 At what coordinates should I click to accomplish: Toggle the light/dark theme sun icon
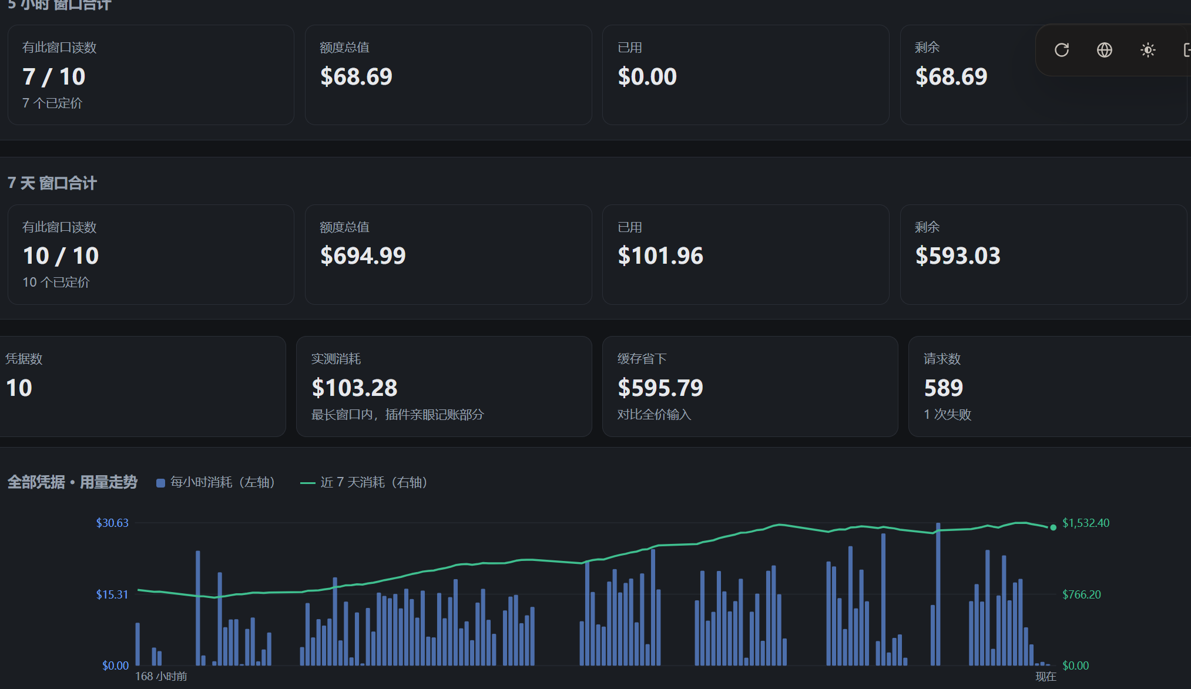tap(1148, 50)
